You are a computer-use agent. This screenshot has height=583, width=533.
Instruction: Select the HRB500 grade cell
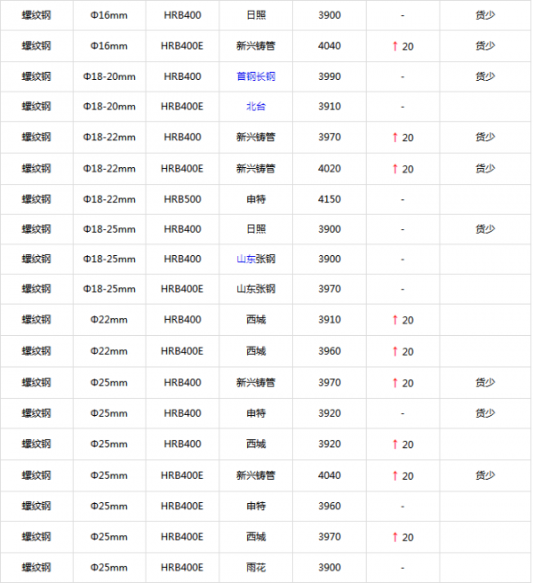pos(182,199)
